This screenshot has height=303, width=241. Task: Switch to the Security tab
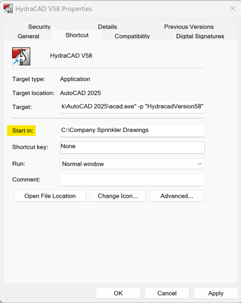(x=39, y=27)
